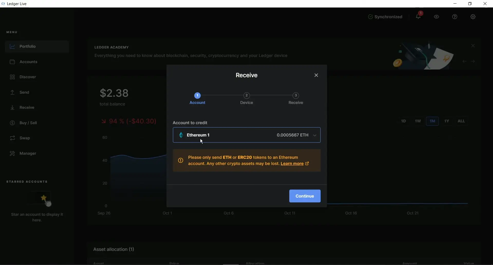Viewport: 493px width, 265px height.
Task: Open the settings gear icon
Action: 473,17
